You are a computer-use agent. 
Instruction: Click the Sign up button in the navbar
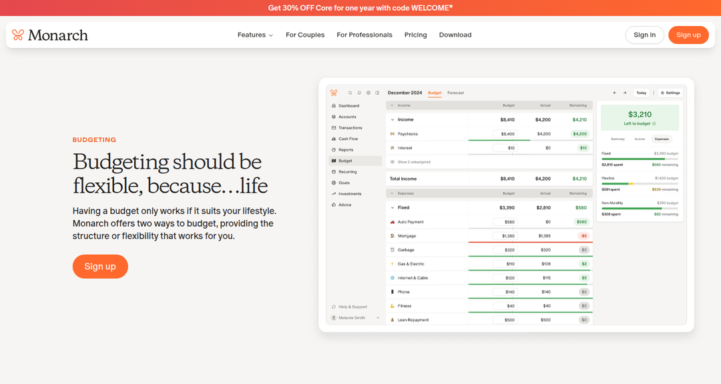click(688, 35)
